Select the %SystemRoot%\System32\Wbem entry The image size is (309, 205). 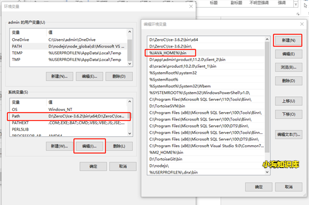pyautogui.click(x=206, y=86)
